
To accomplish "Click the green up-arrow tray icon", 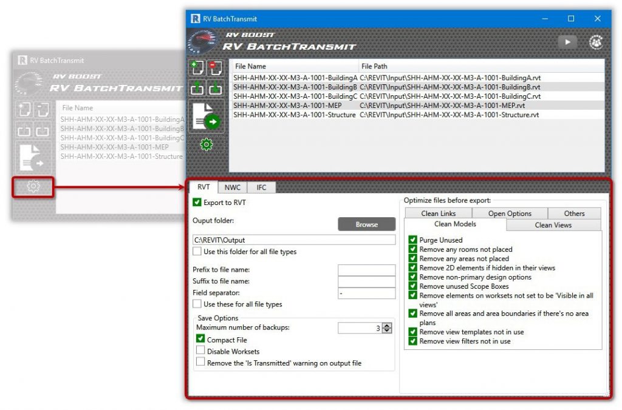I will 197,87.
